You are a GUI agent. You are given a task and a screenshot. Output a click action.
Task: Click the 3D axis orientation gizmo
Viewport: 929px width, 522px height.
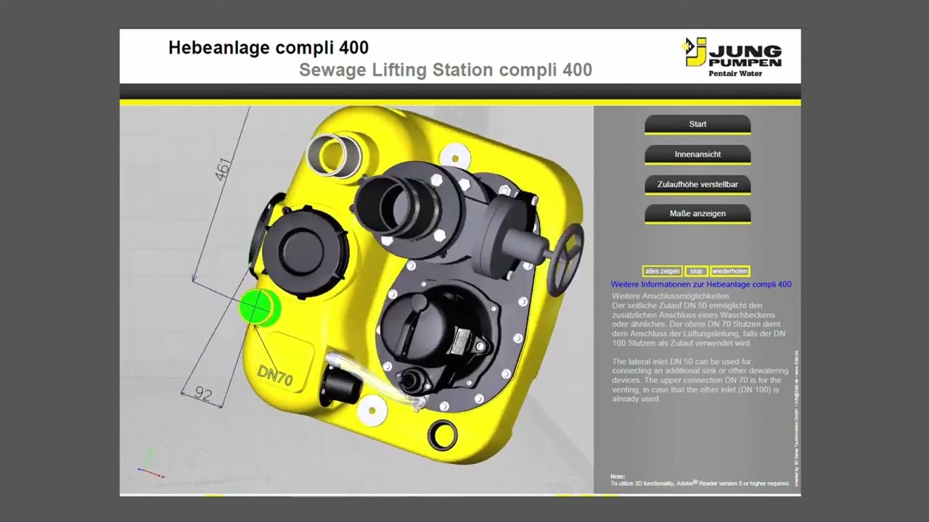(x=150, y=465)
